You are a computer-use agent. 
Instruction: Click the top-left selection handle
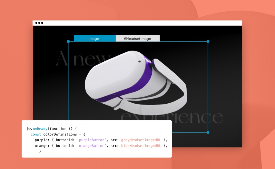(68, 41)
